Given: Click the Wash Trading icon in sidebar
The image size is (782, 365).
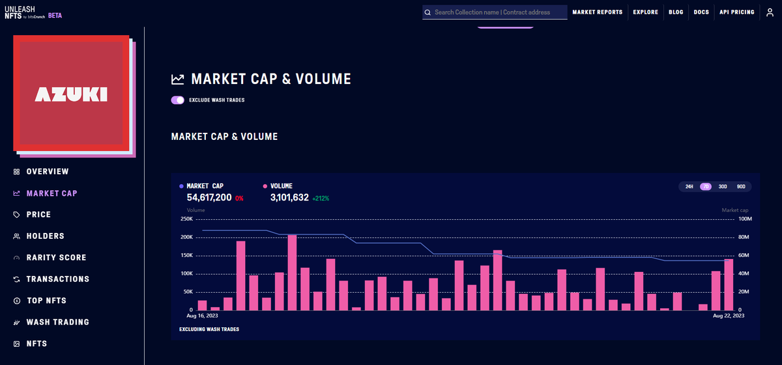Looking at the screenshot, I should click(x=16, y=322).
